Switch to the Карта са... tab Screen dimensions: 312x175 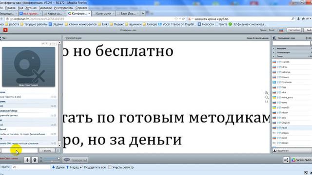[x=54, y=14]
